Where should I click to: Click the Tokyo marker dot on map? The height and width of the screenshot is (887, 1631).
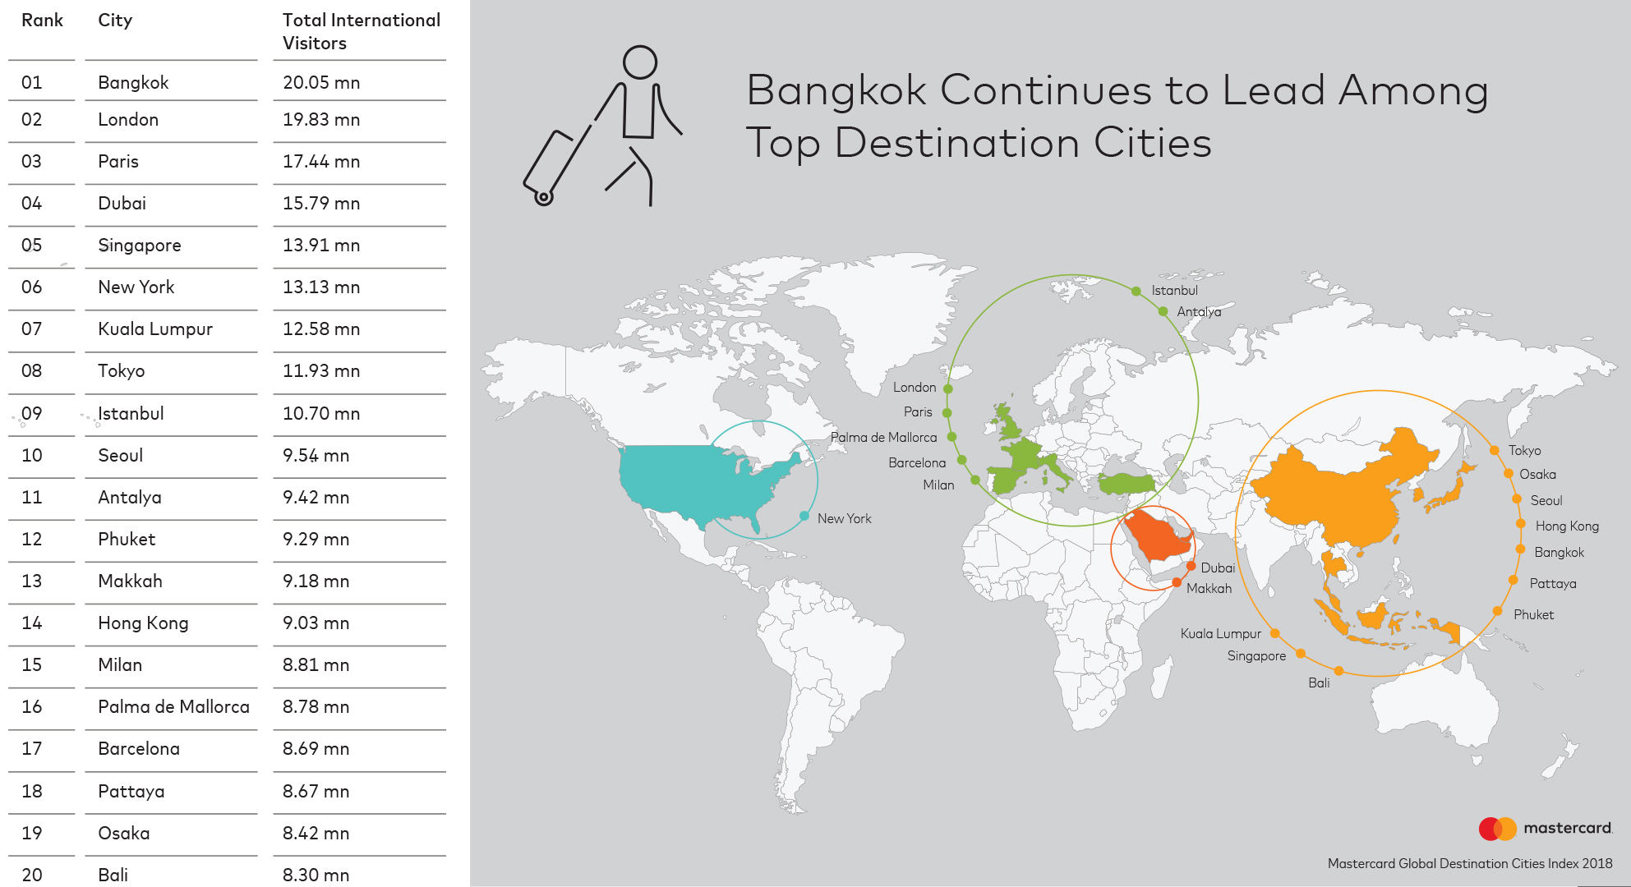click(x=1495, y=450)
